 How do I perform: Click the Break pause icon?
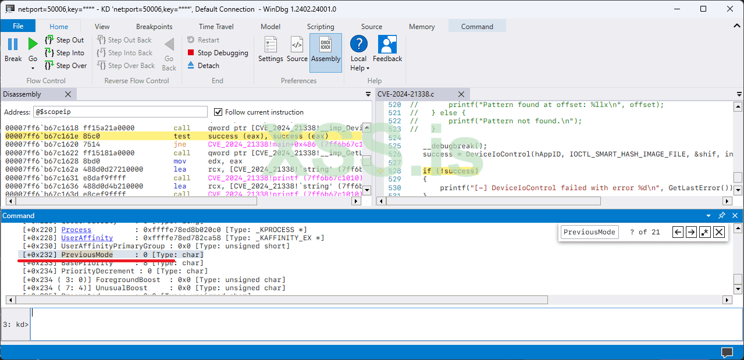pyautogui.click(x=13, y=44)
